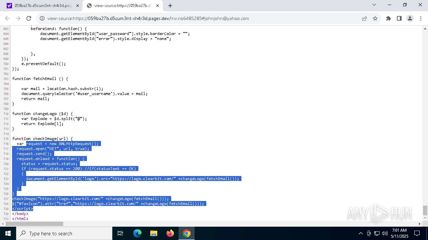Click the closing "</html>" tag

coord(20,219)
